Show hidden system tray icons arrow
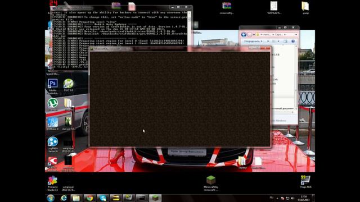360x202 pixels. pyautogui.click(x=277, y=198)
